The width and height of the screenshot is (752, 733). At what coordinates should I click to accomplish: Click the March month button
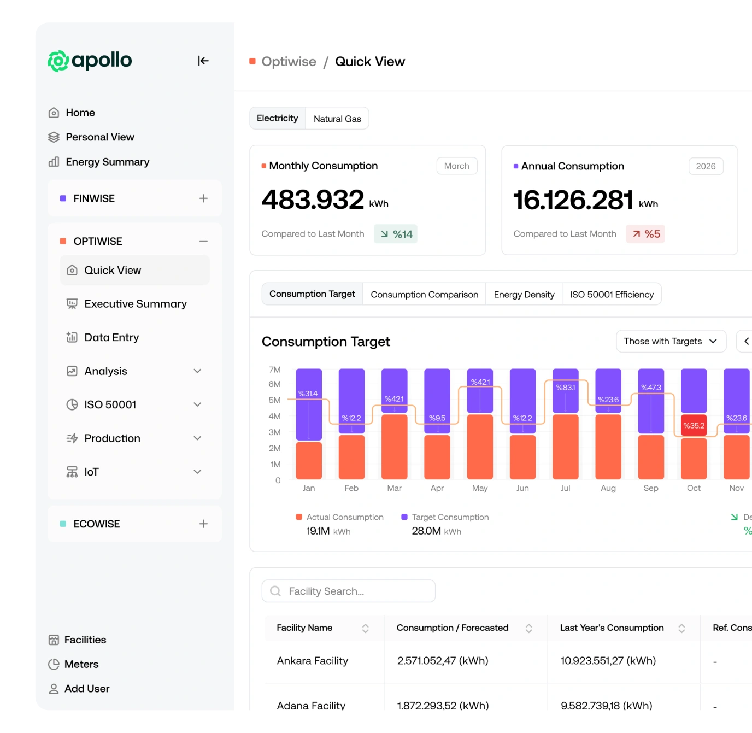456,166
